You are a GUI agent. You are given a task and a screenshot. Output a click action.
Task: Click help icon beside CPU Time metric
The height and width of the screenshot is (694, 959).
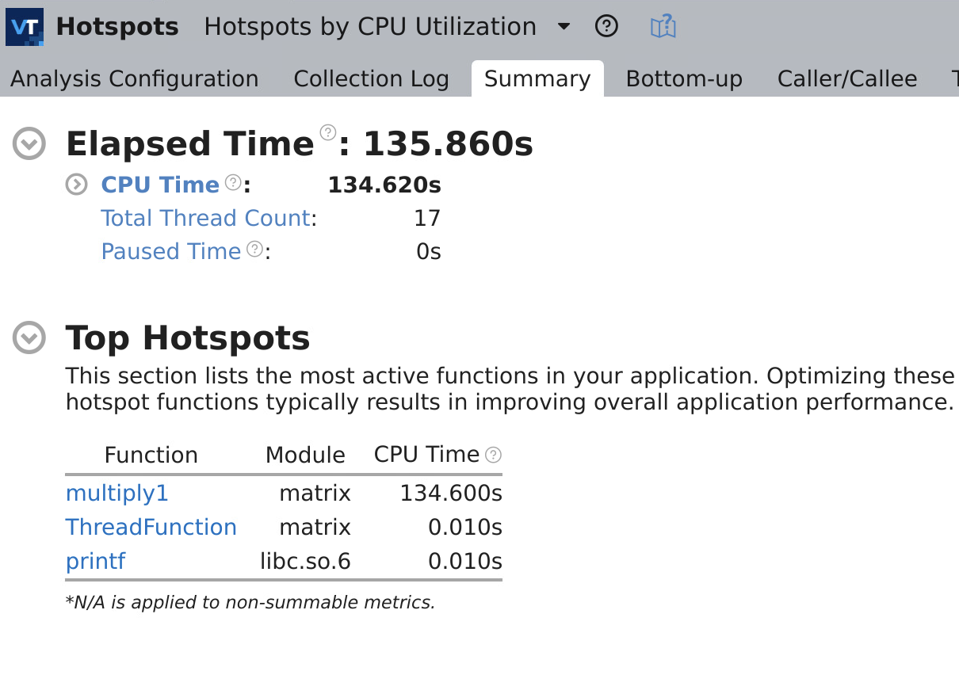coord(233,182)
